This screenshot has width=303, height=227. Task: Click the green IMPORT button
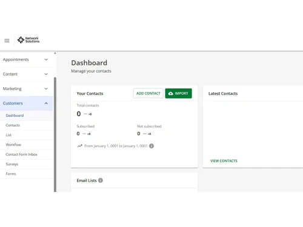coord(178,93)
